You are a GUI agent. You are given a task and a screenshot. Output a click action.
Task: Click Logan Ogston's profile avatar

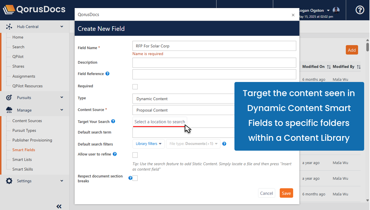[x=336, y=10]
